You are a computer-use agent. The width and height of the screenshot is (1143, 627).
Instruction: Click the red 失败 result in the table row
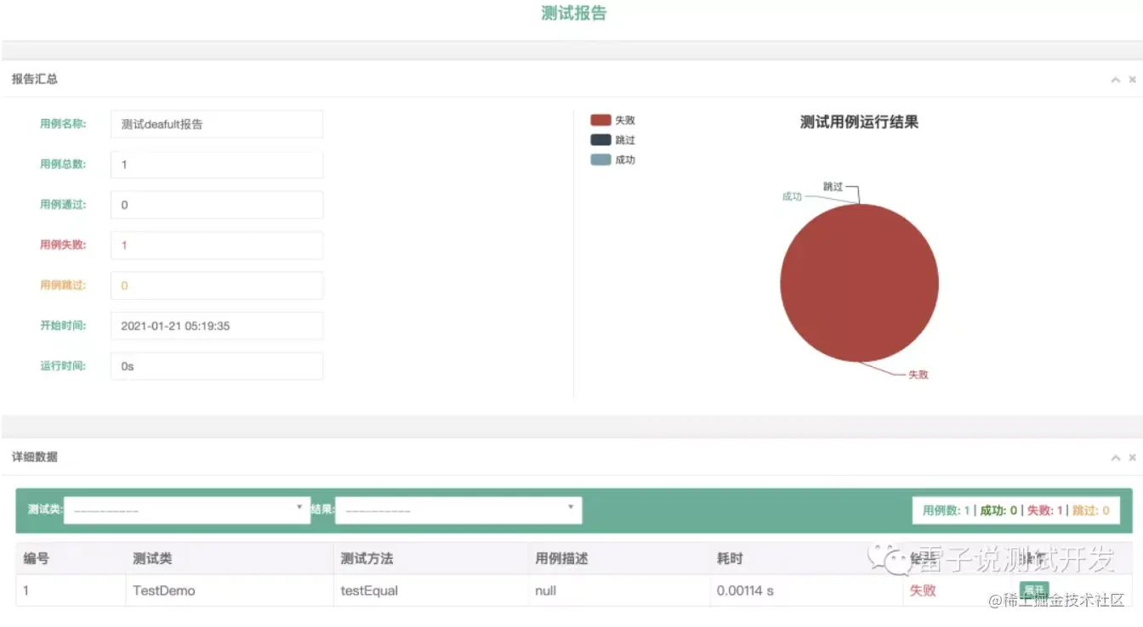[923, 590]
